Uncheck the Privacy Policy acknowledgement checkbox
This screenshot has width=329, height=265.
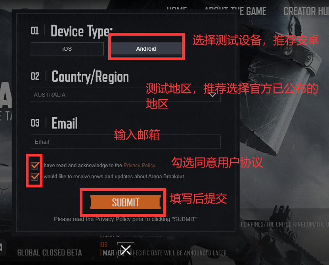(35, 166)
